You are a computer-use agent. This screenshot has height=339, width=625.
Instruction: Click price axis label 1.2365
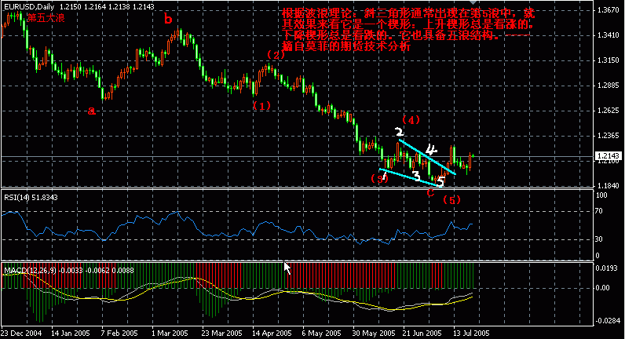[x=609, y=136]
